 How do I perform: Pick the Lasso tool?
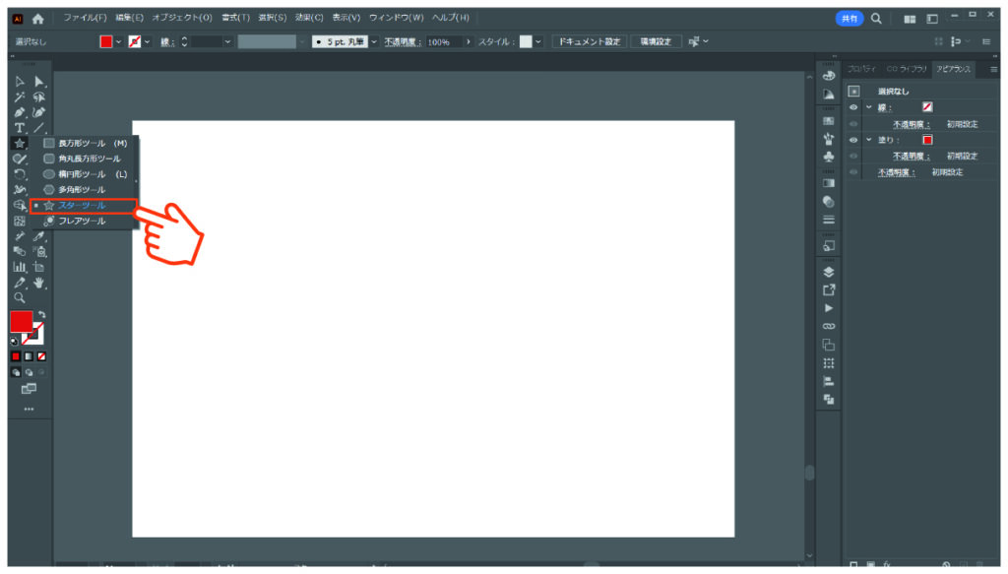(39, 97)
